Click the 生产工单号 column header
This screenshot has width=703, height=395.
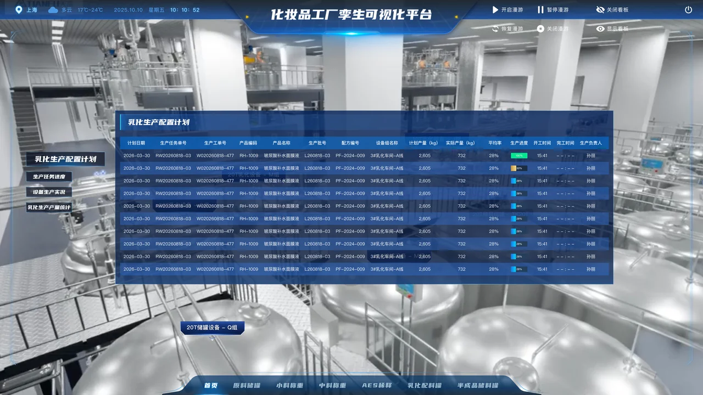pos(215,143)
